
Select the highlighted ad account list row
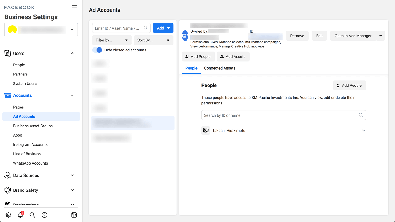pyautogui.click(x=133, y=123)
